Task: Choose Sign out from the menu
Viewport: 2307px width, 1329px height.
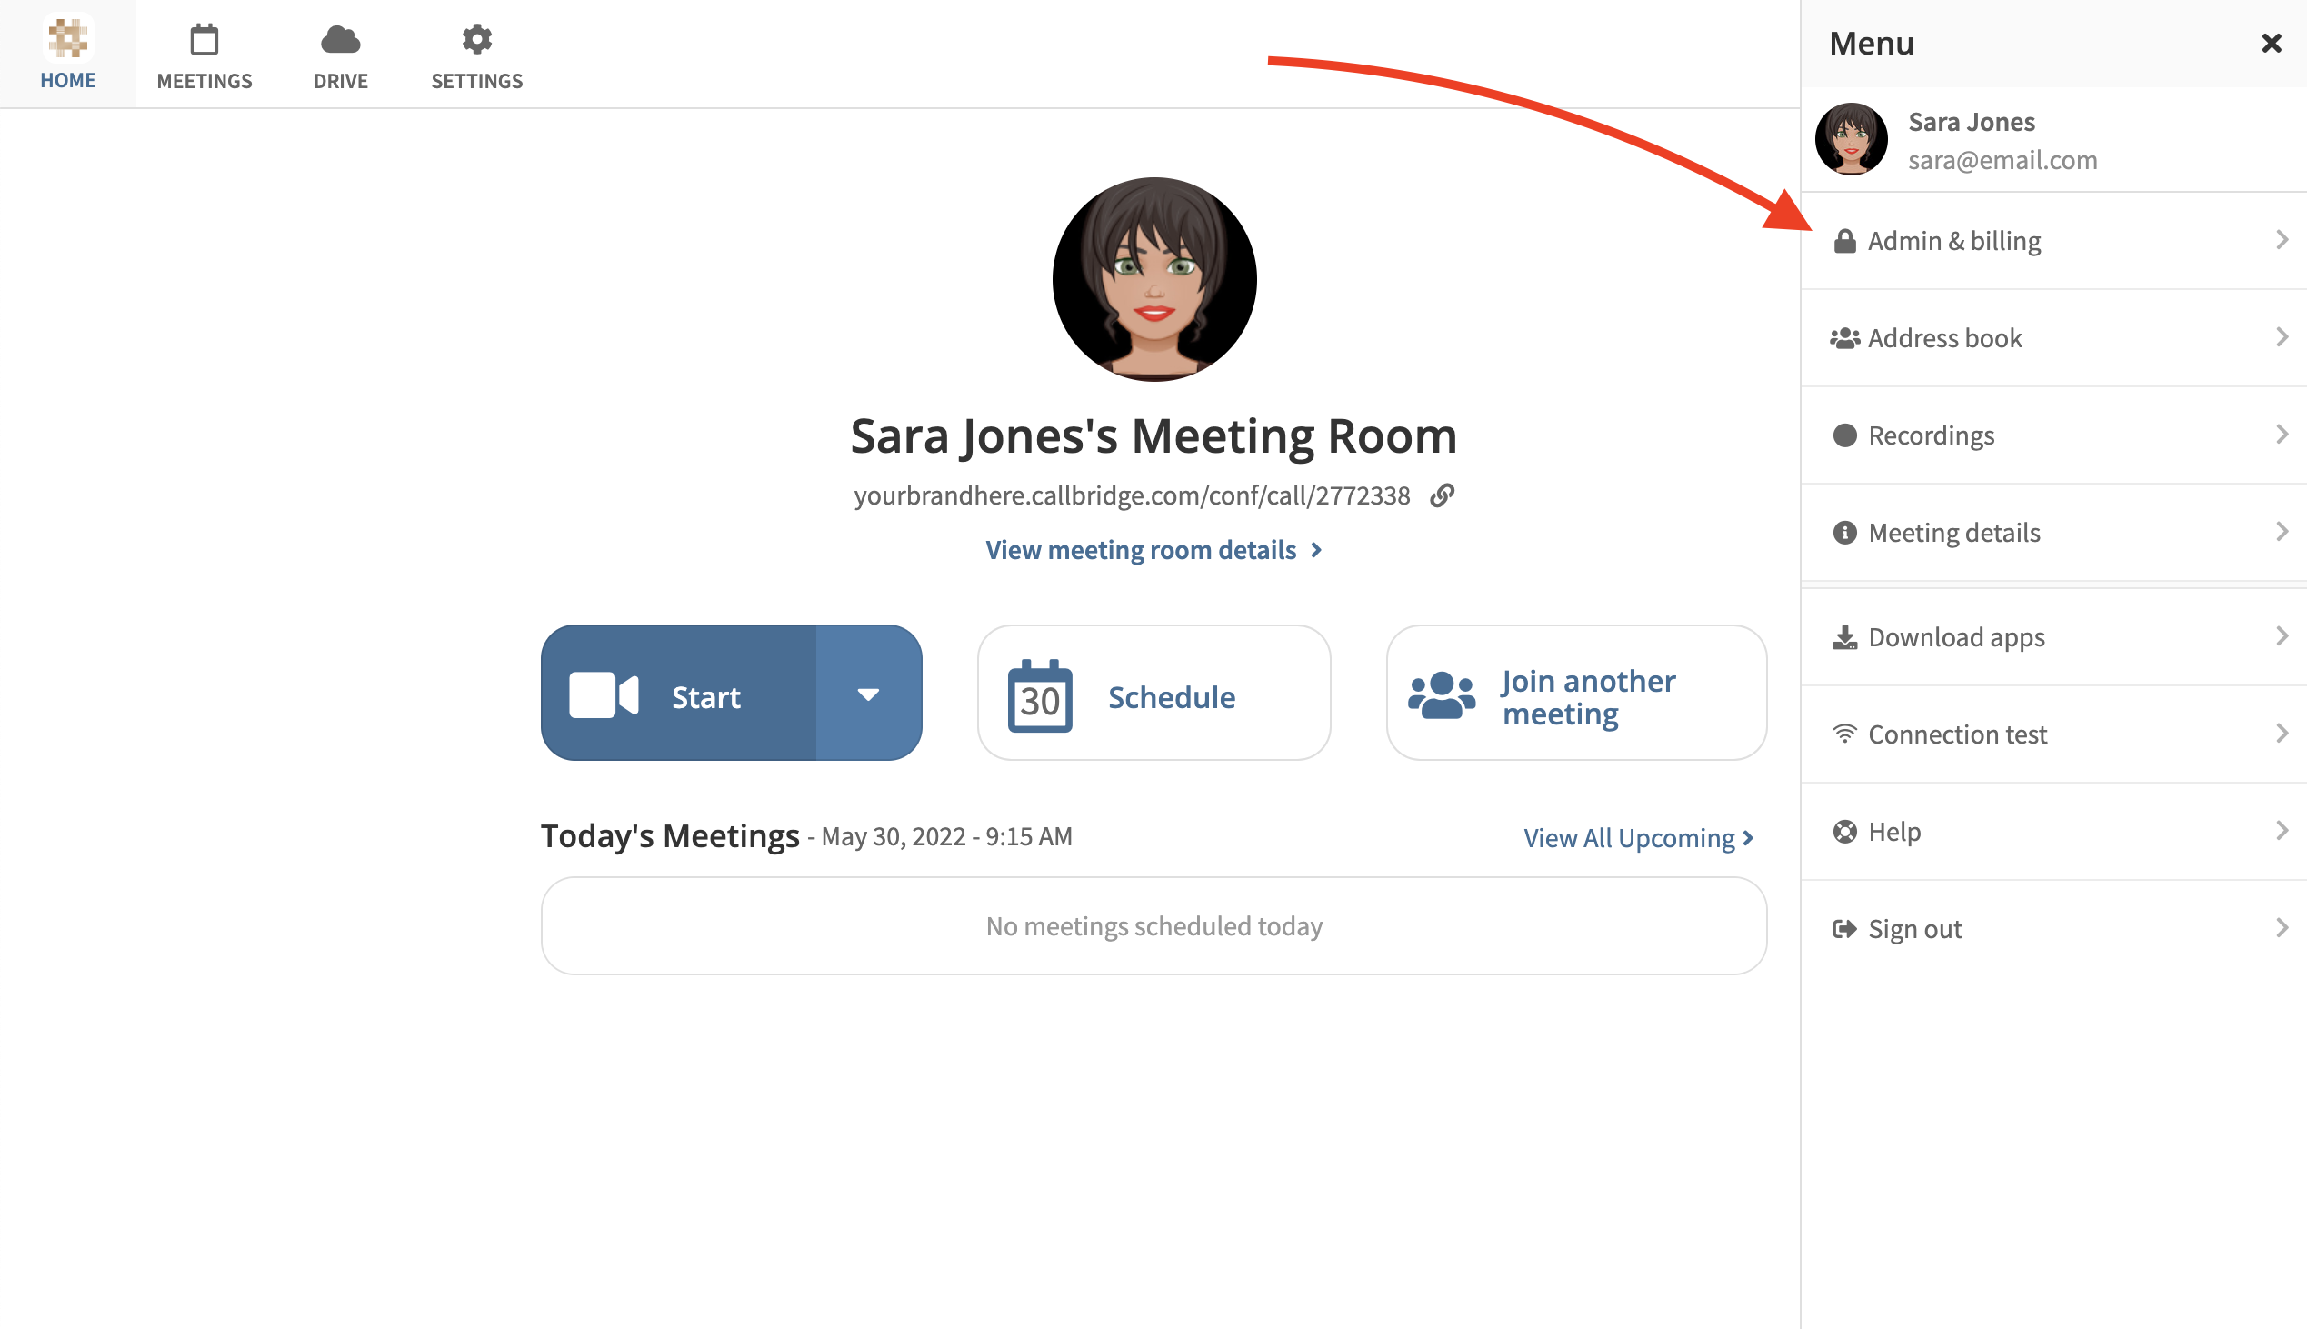Action: point(1913,928)
